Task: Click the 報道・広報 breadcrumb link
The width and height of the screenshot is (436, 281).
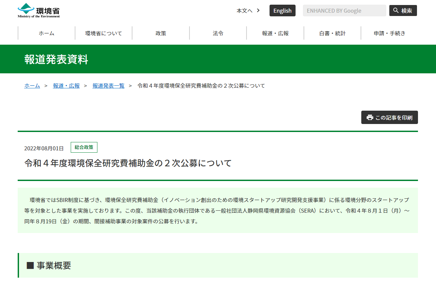Action: click(x=66, y=86)
